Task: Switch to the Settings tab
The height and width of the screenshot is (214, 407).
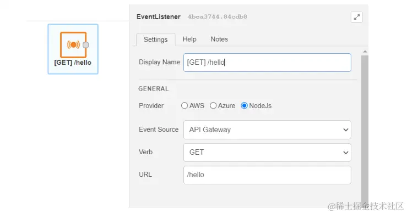Action: 155,40
